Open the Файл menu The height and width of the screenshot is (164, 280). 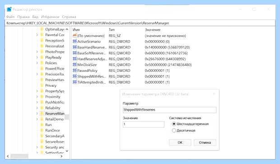[10, 17]
